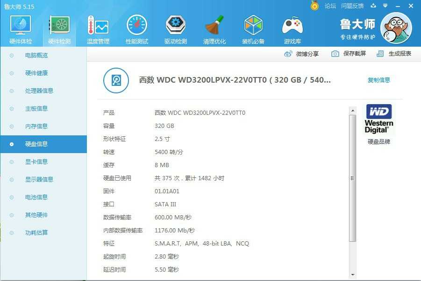Select 硬盘信息 in the sidebar
The image size is (421, 281).
click(x=43, y=144)
